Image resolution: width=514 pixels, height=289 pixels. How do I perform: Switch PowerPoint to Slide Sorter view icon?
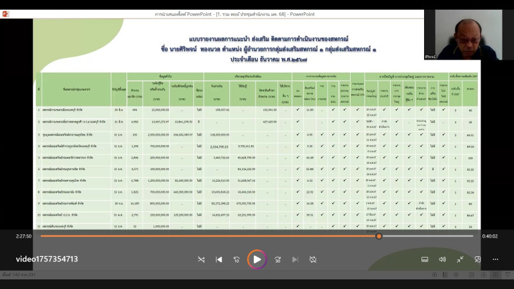click(484, 275)
